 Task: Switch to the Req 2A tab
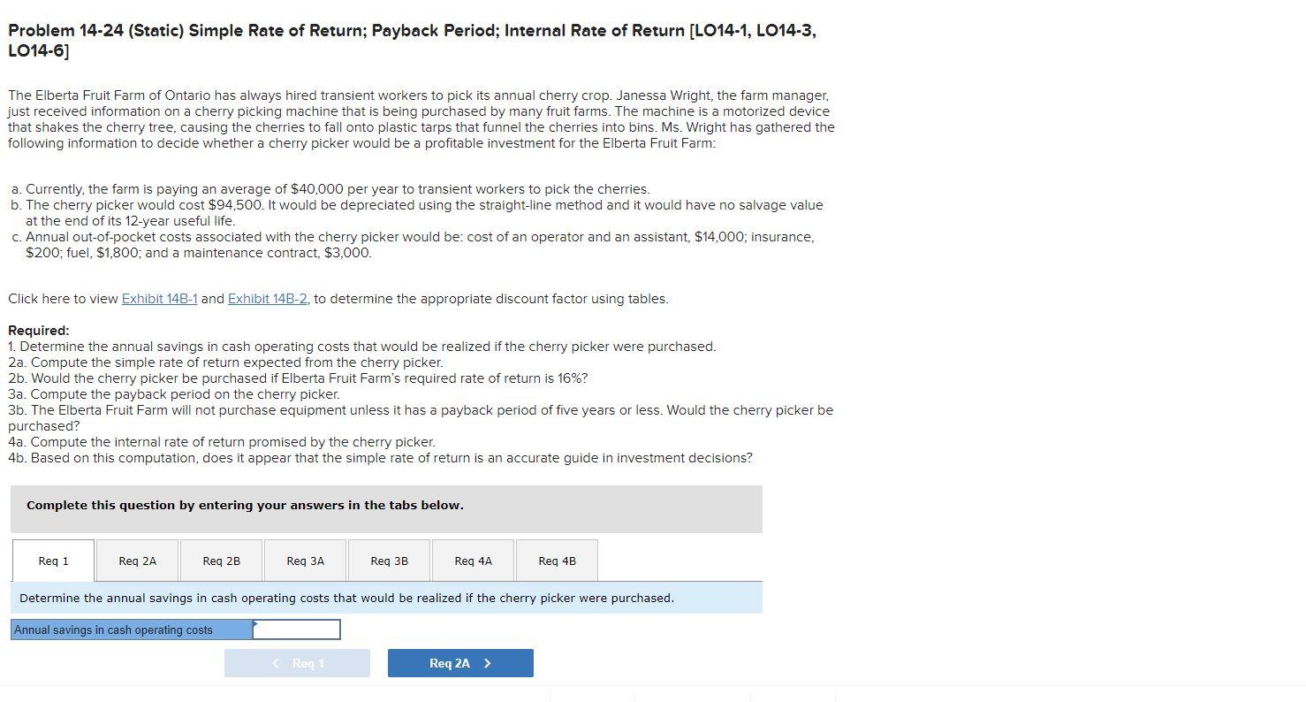tap(136, 560)
